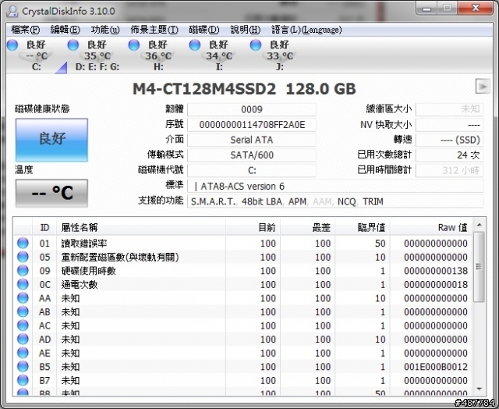Click the CrystalDiskInfo title bar icon
The image size is (499, 409).
point(12,11)
